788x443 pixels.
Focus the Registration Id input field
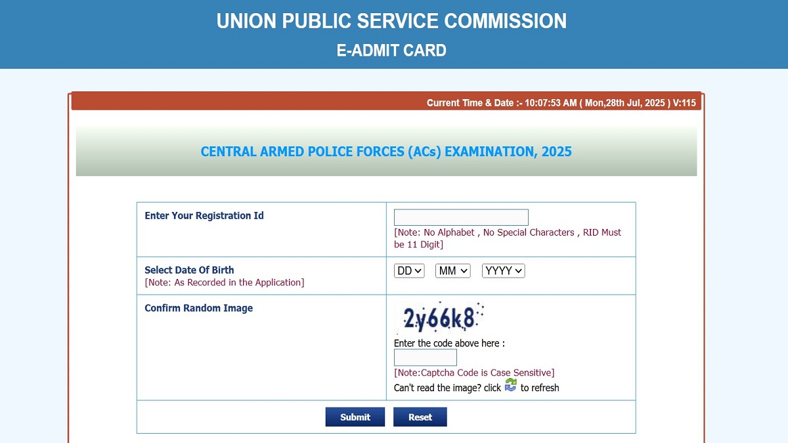click(x=461, y=217)
